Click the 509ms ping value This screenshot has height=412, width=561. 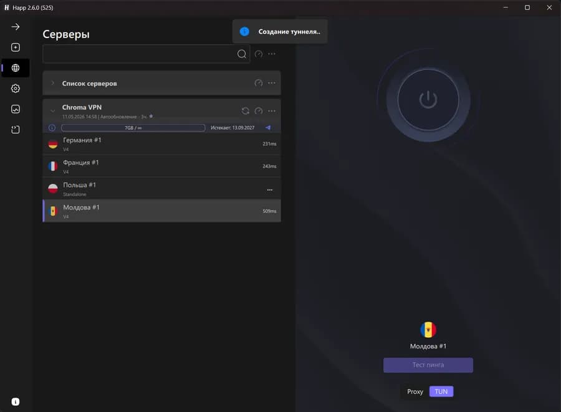pos(269,211)
